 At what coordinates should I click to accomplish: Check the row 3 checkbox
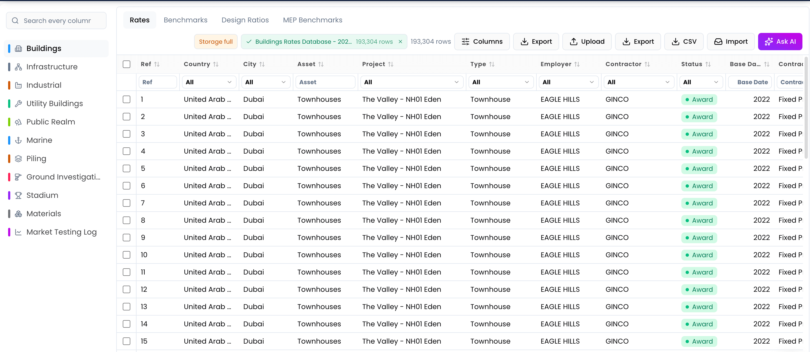127,134
